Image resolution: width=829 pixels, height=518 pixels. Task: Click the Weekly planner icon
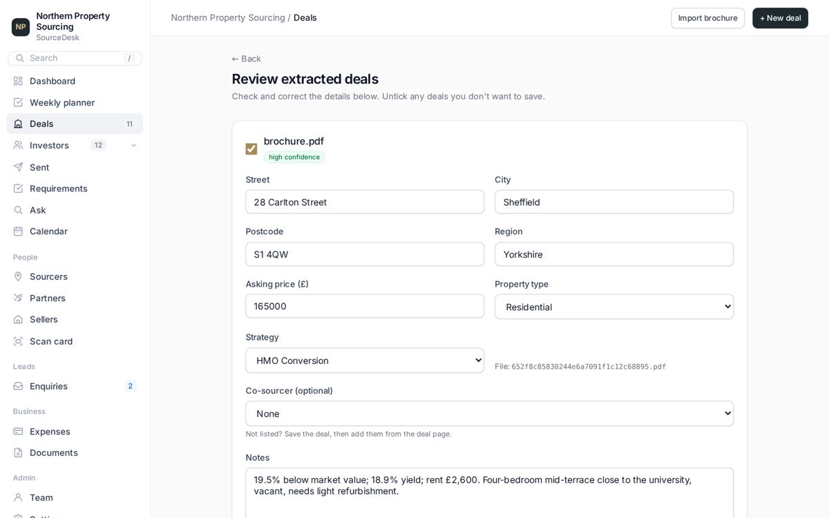click(x=19, y=102)
